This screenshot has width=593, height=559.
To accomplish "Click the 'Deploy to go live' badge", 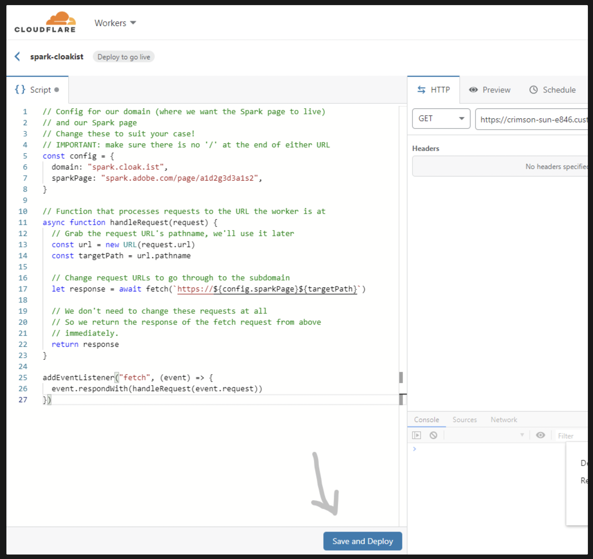I will pos(124,57).
